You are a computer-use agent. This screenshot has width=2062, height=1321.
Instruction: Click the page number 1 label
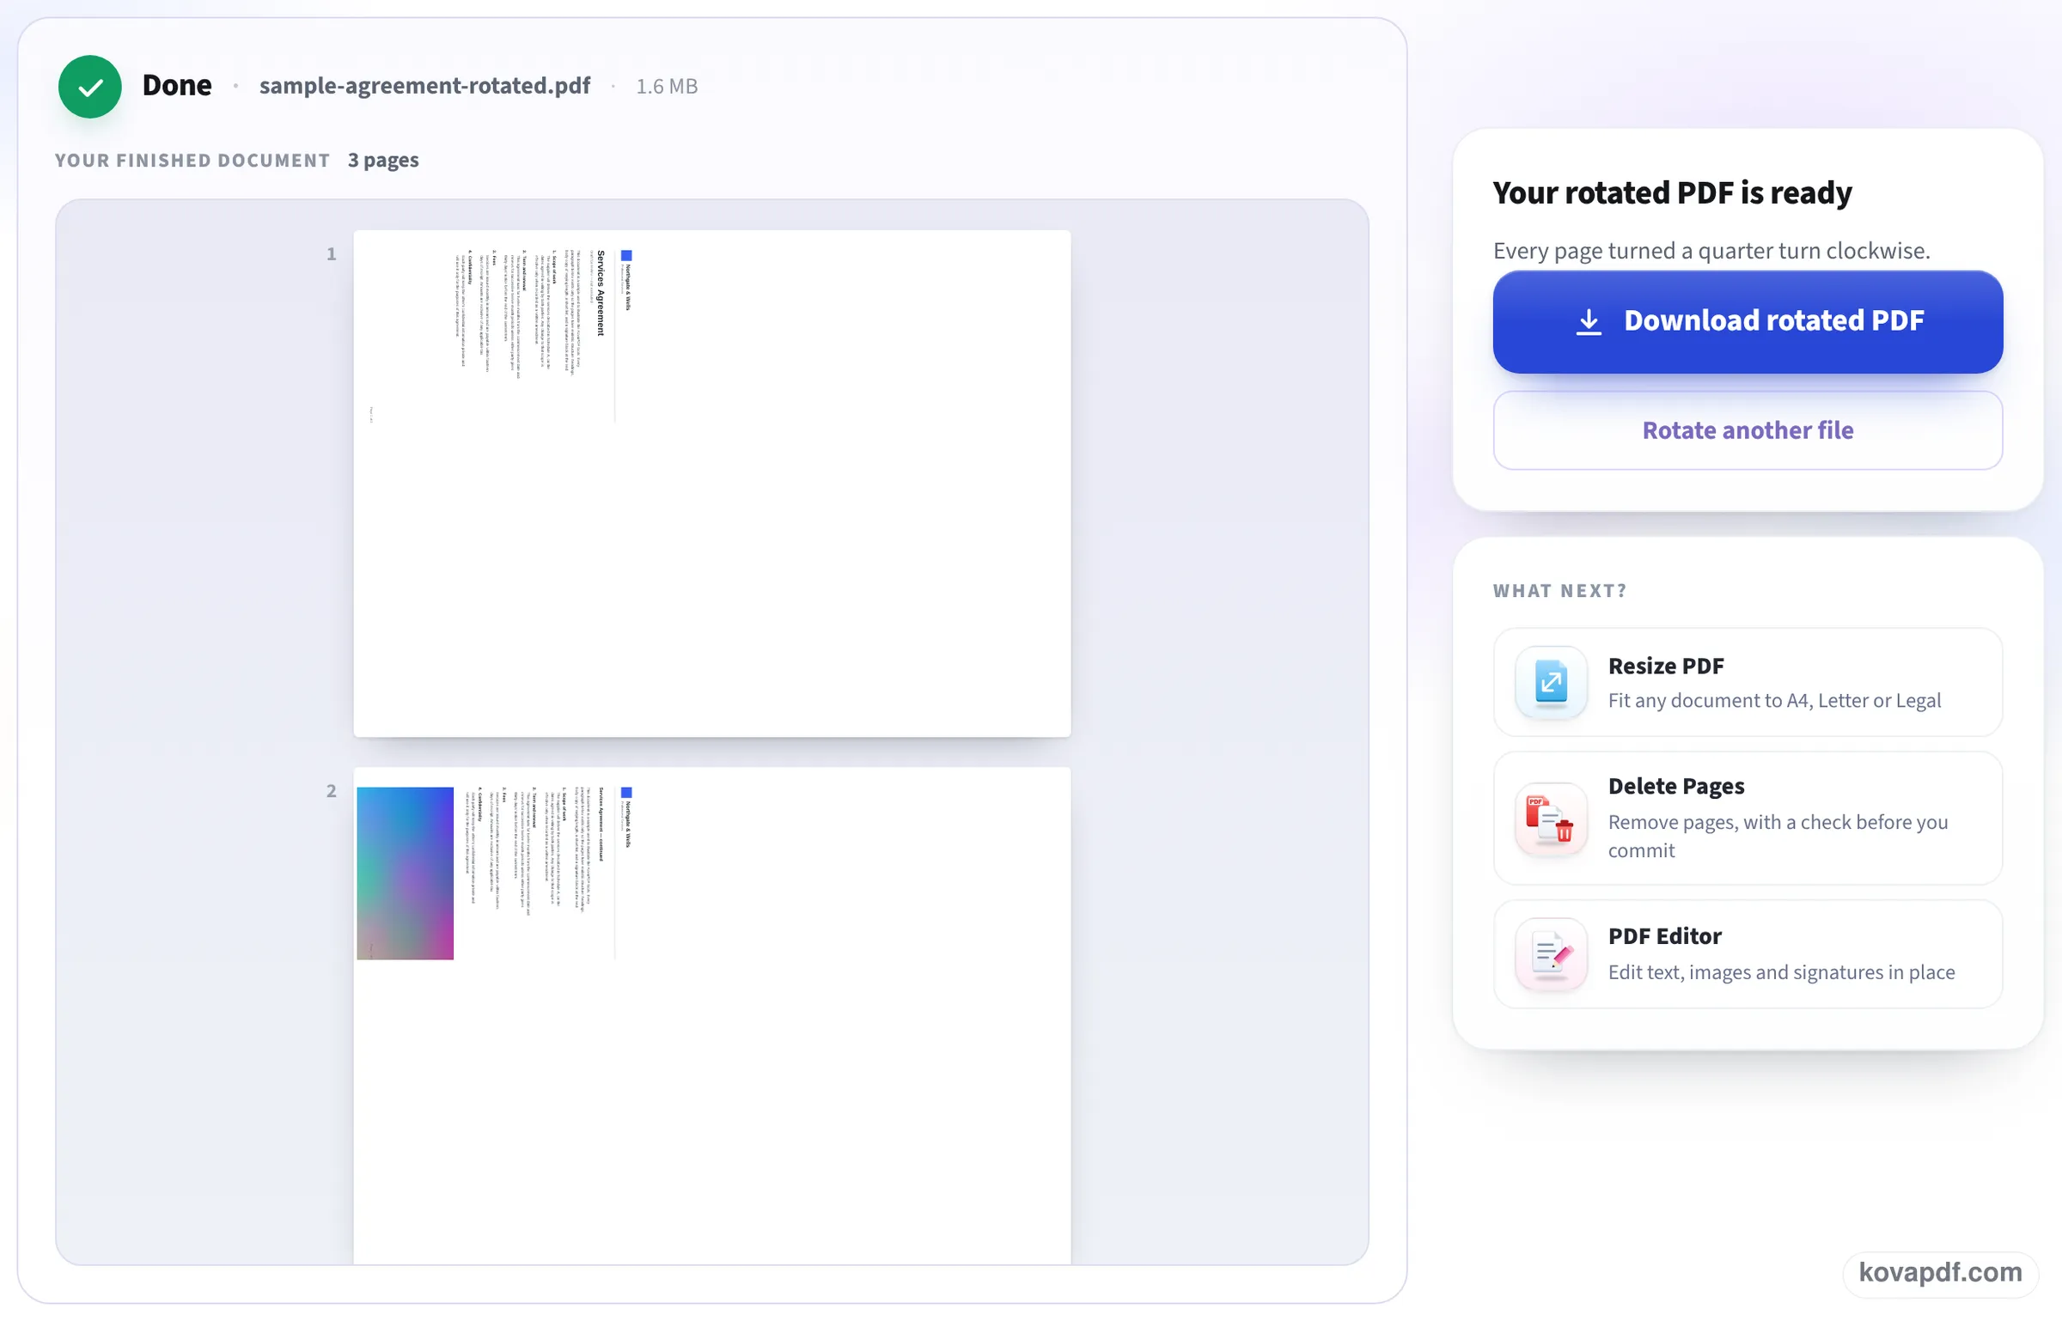pyautogui.click(x=331, y=254)
